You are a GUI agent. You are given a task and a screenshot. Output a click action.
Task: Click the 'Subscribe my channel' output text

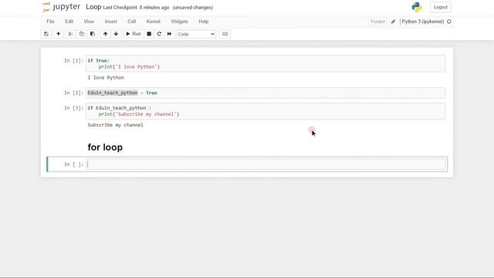tap(115, 125)
